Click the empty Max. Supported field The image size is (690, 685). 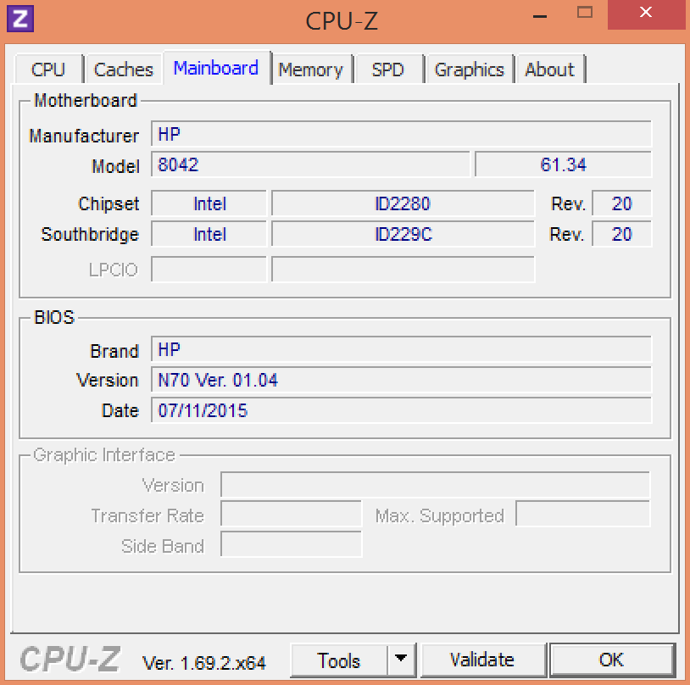pyautogui.click(x=582, y=514)
